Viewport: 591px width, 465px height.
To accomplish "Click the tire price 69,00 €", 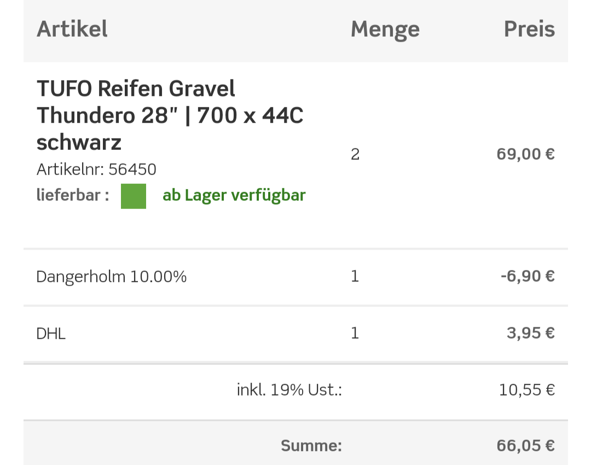I will [525, 154].
